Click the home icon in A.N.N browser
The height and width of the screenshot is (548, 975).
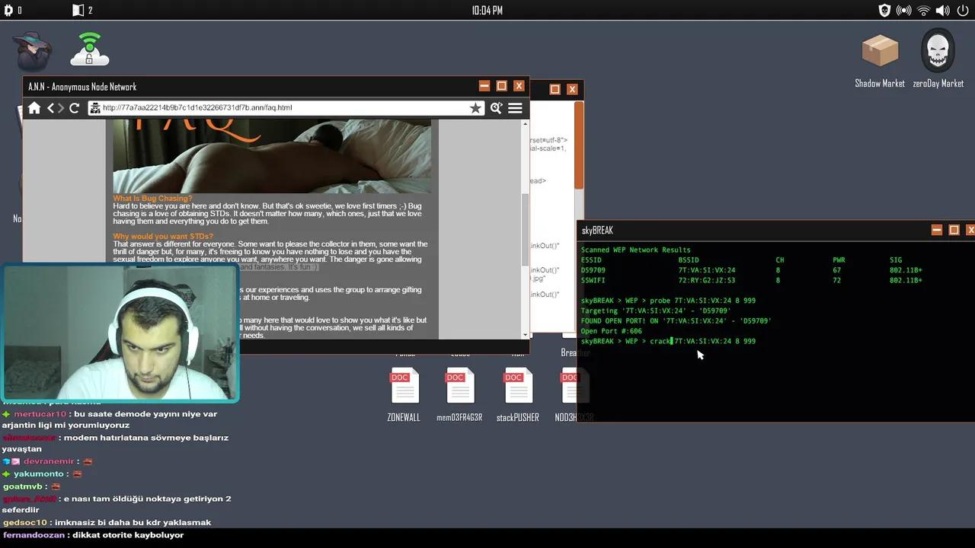tap(34, 108)
